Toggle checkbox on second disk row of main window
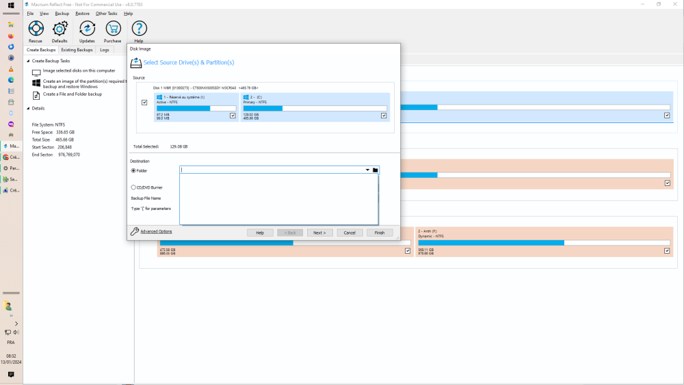684x385 pixels. [668, 183]
